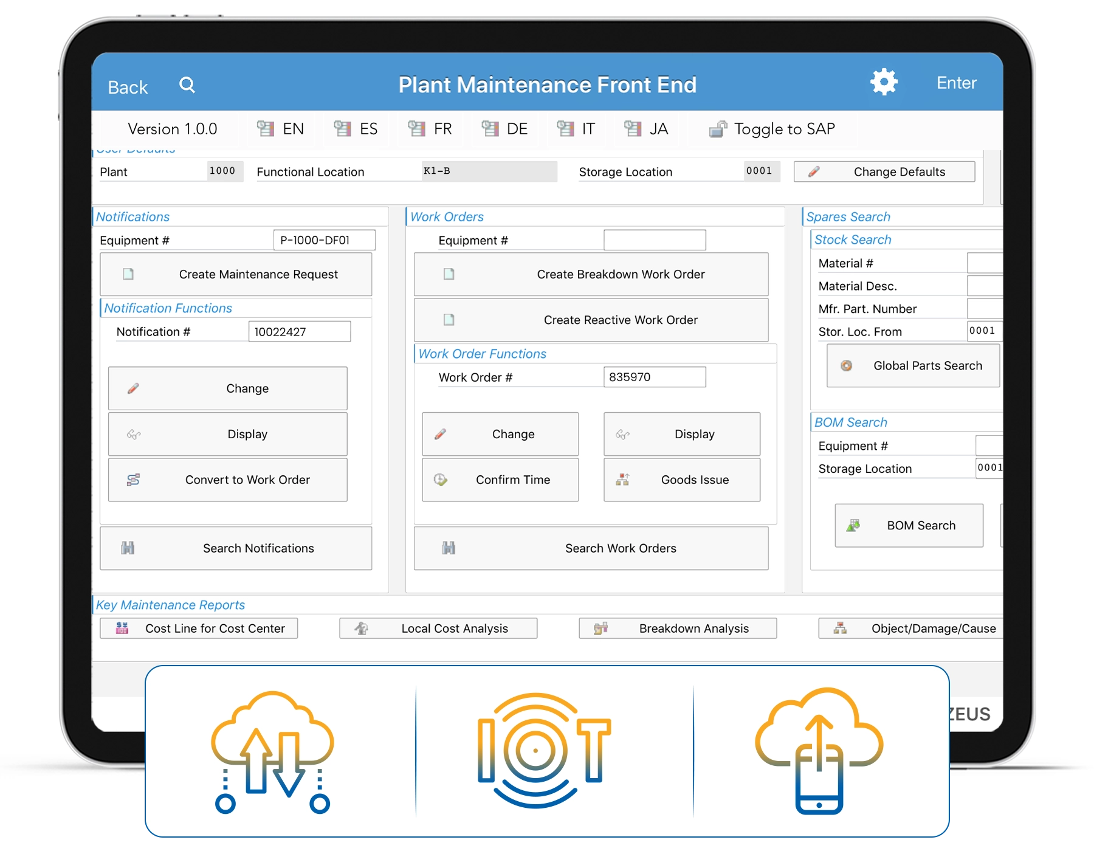Screen dimensions: 1094x851
Task: Click Material # input field
Action: point(985,263)
